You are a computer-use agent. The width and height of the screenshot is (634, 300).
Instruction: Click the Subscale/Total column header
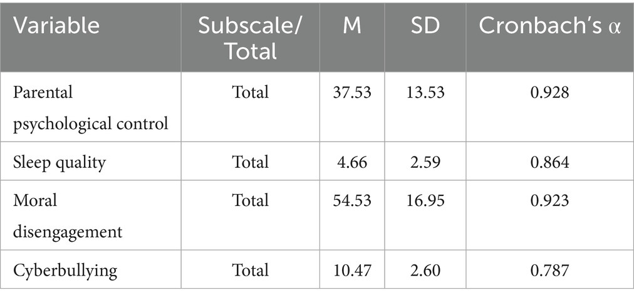point(250,38)
